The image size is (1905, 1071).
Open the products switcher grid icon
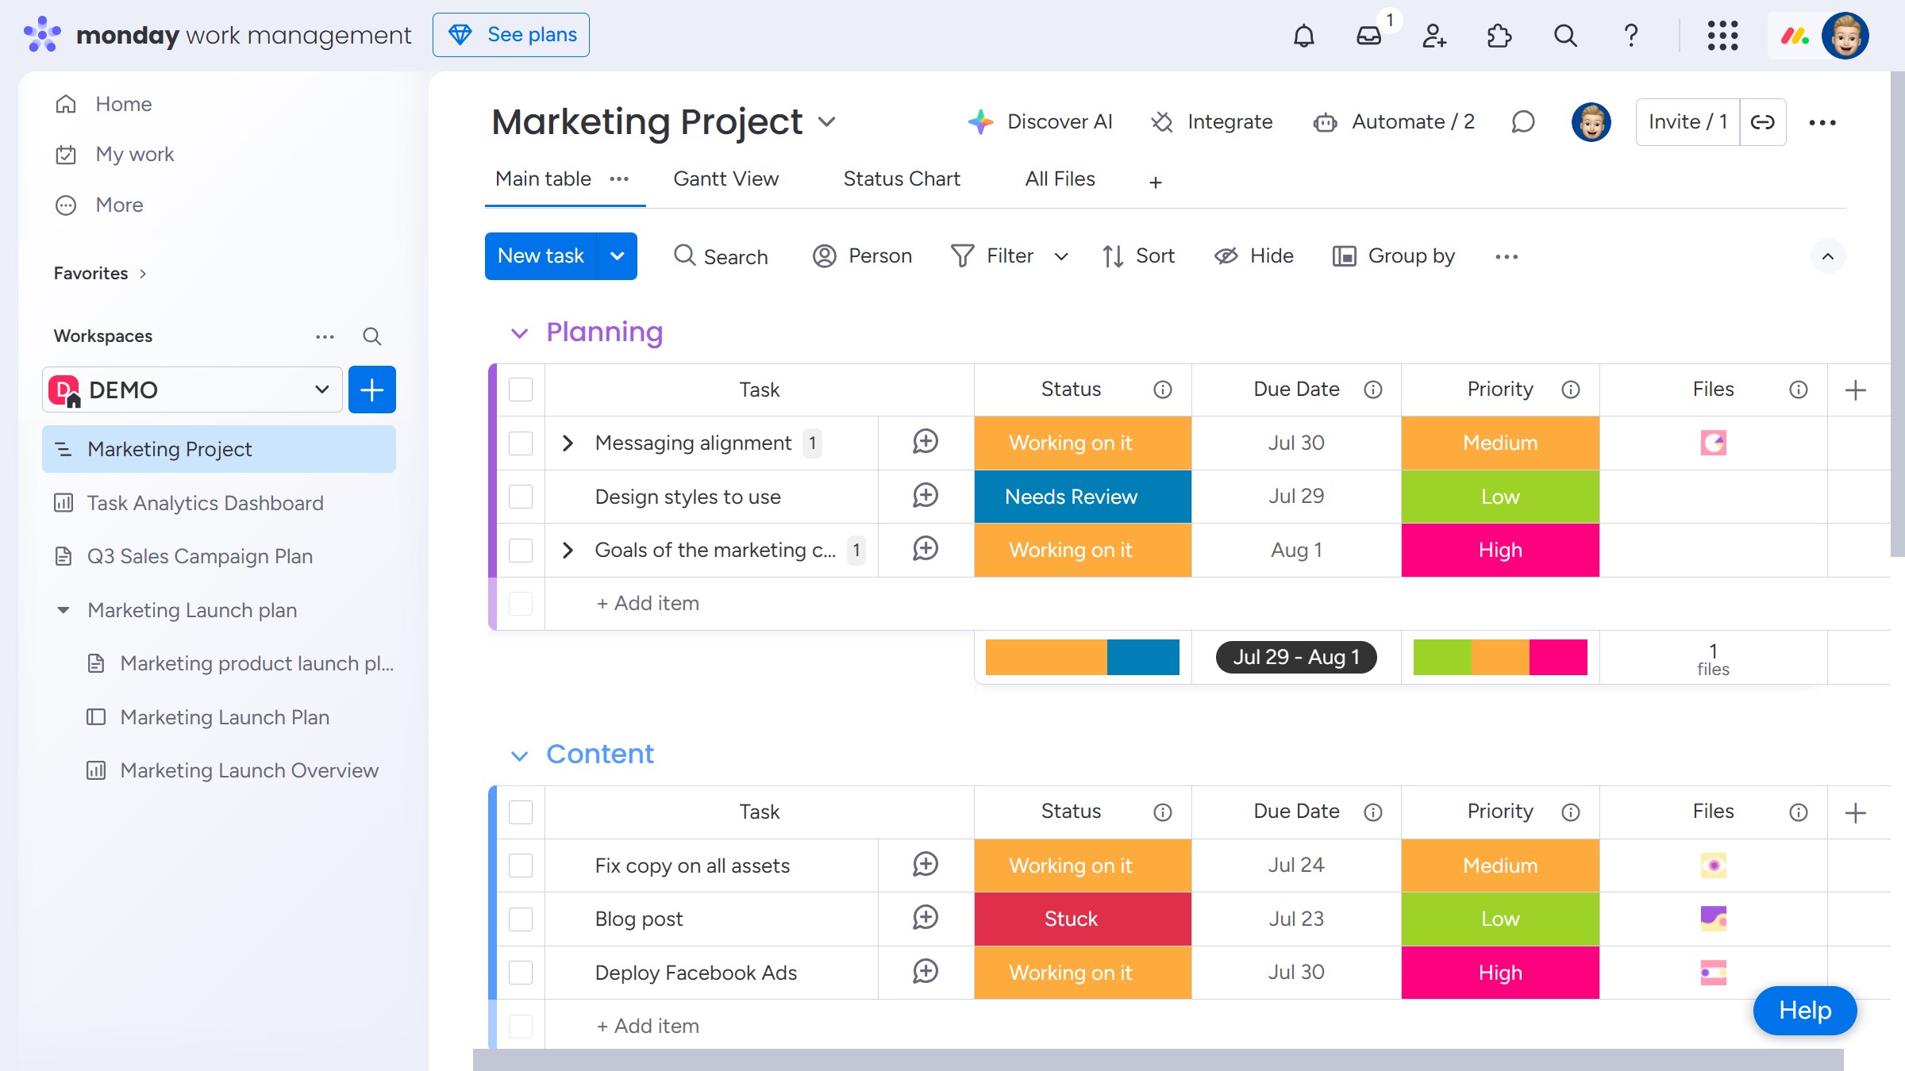click(1722, 36)
